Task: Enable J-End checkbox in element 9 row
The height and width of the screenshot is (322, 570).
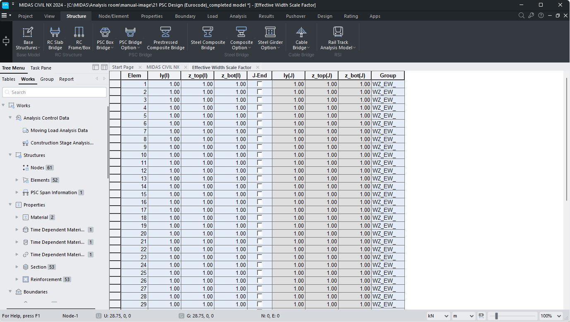Action: pyautogui.click(x=260, y=147)
